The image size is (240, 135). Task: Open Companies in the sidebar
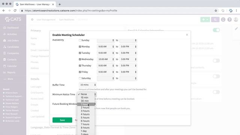coord(11,53)
